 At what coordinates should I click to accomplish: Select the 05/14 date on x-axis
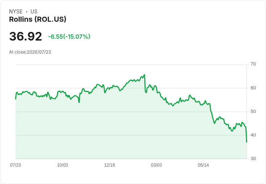click(203, 165)
